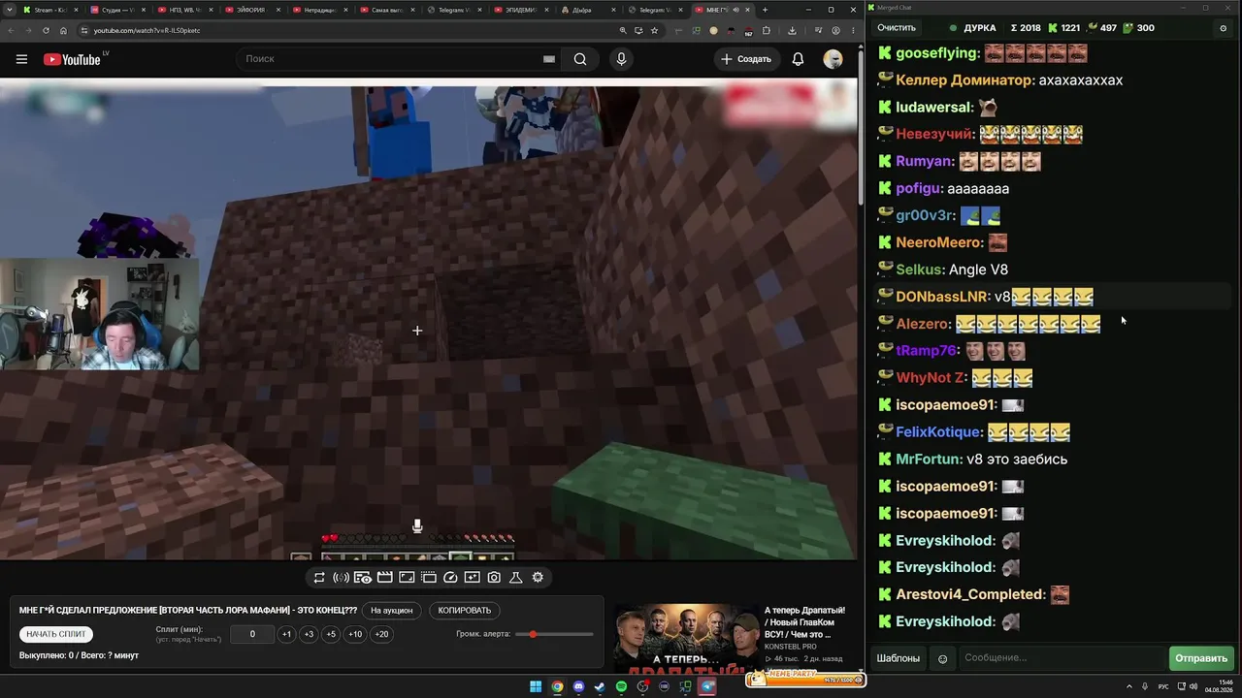This screenshot has width=1242, height=698.
Task: Focus the Сообщение chat message field
Action: pyautogui.click(x=1062, y=658)
